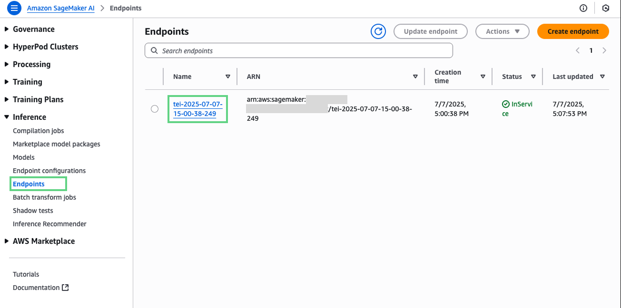Click the Endpoints page heading
Viewport: 621px width, 308px height.
pos(167,31)
